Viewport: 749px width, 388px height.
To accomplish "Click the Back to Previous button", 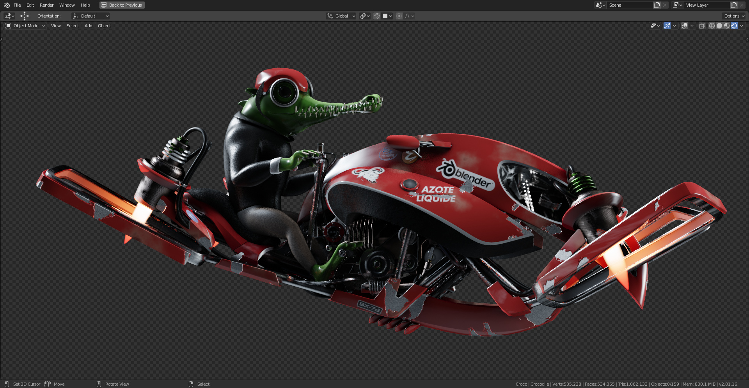I will (x=122, y=5).
